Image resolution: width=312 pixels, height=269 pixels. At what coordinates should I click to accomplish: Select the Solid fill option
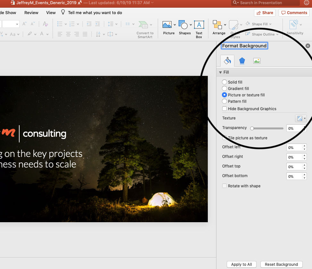224,82
